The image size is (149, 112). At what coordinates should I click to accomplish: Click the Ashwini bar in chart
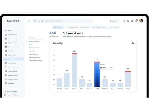[59, 82]
